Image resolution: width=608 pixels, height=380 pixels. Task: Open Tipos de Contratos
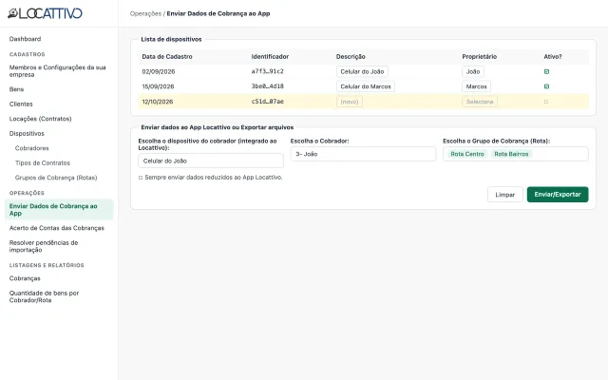pyautogui.click(x=43, y=162)
